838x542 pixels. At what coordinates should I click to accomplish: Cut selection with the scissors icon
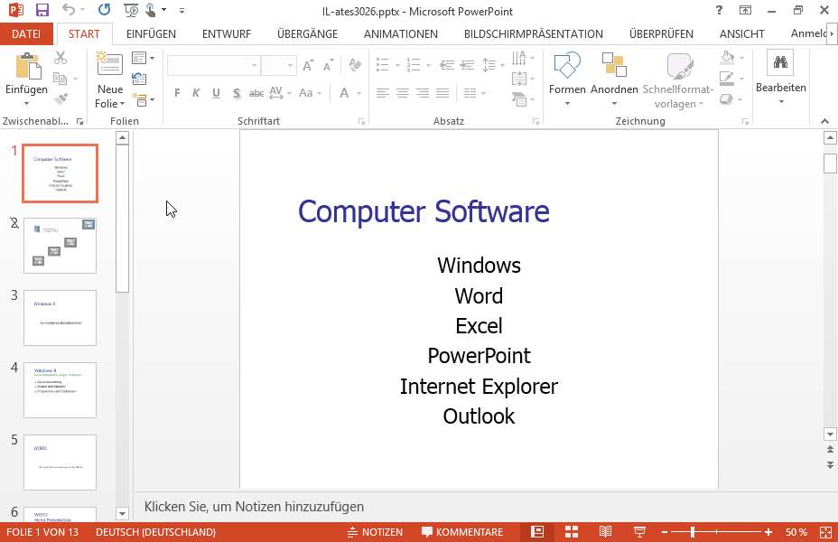(x=61, y=58)
